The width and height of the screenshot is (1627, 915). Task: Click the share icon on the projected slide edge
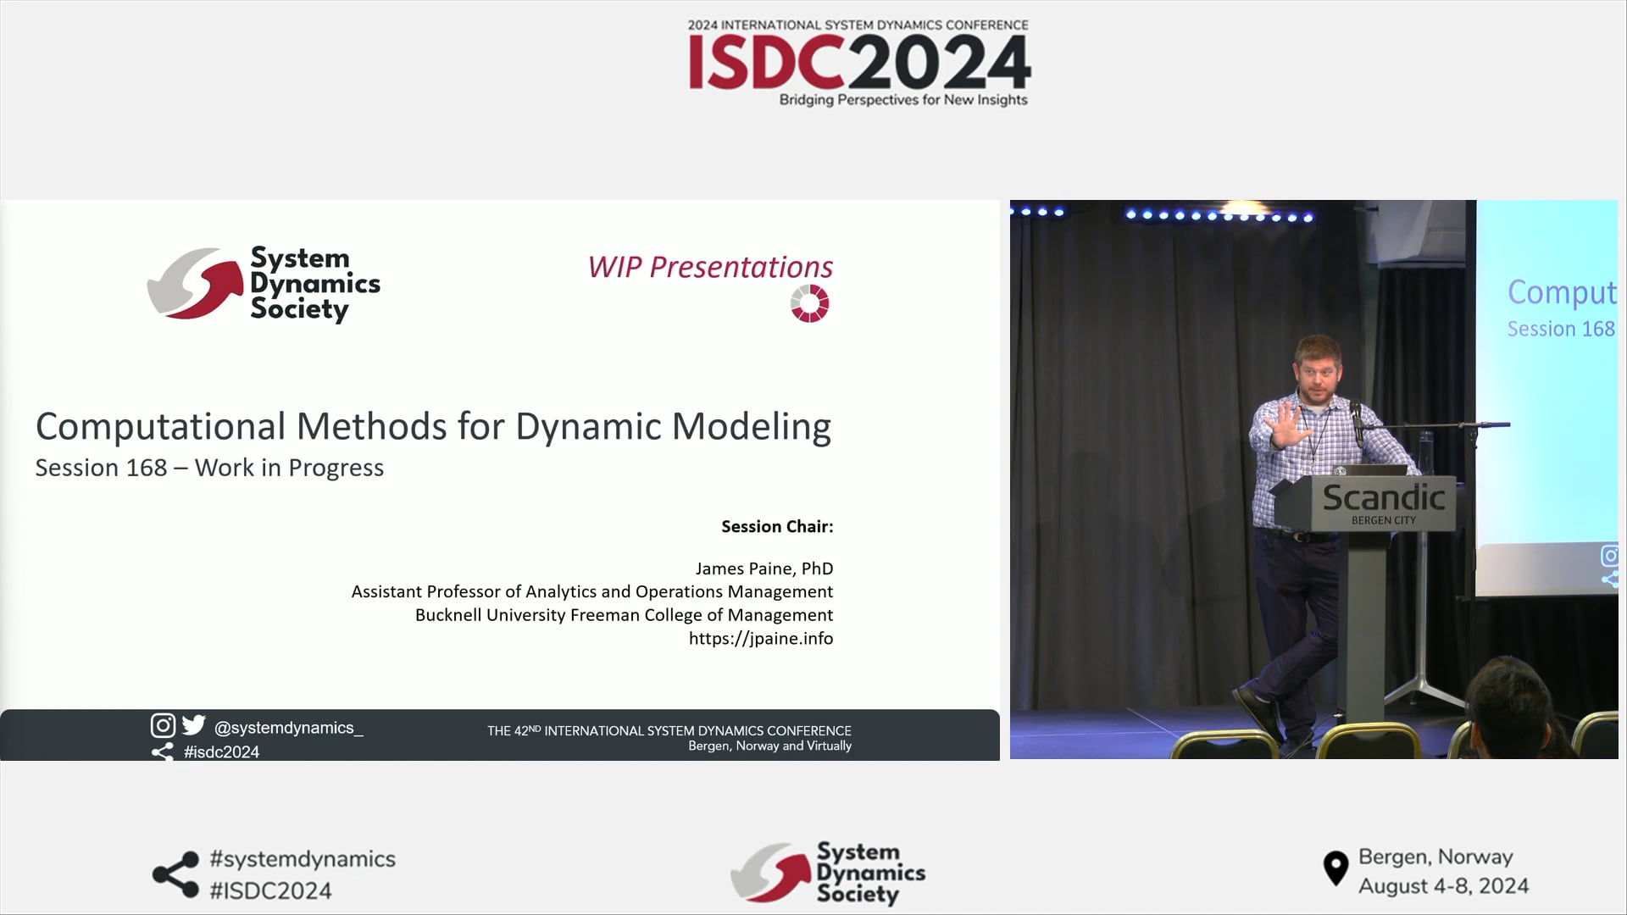pyautogui.click(x=1611, y=580)
